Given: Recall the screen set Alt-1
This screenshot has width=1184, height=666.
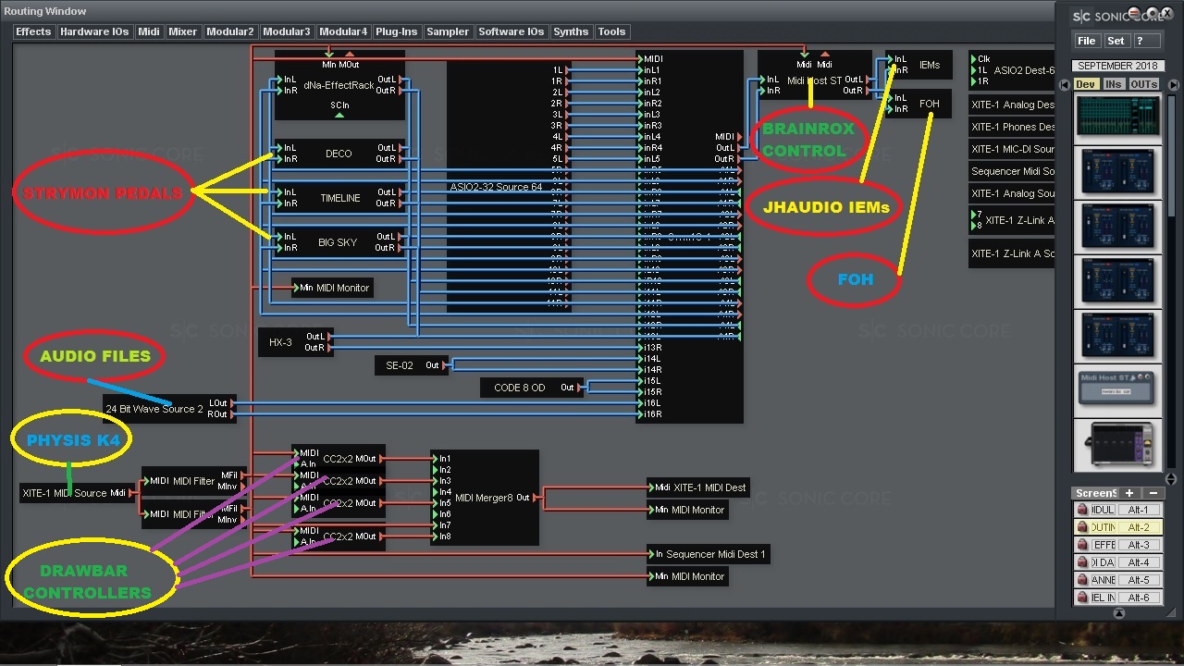Looking at the screenshot, I should pyautogui.click(x=1138, y=510).
